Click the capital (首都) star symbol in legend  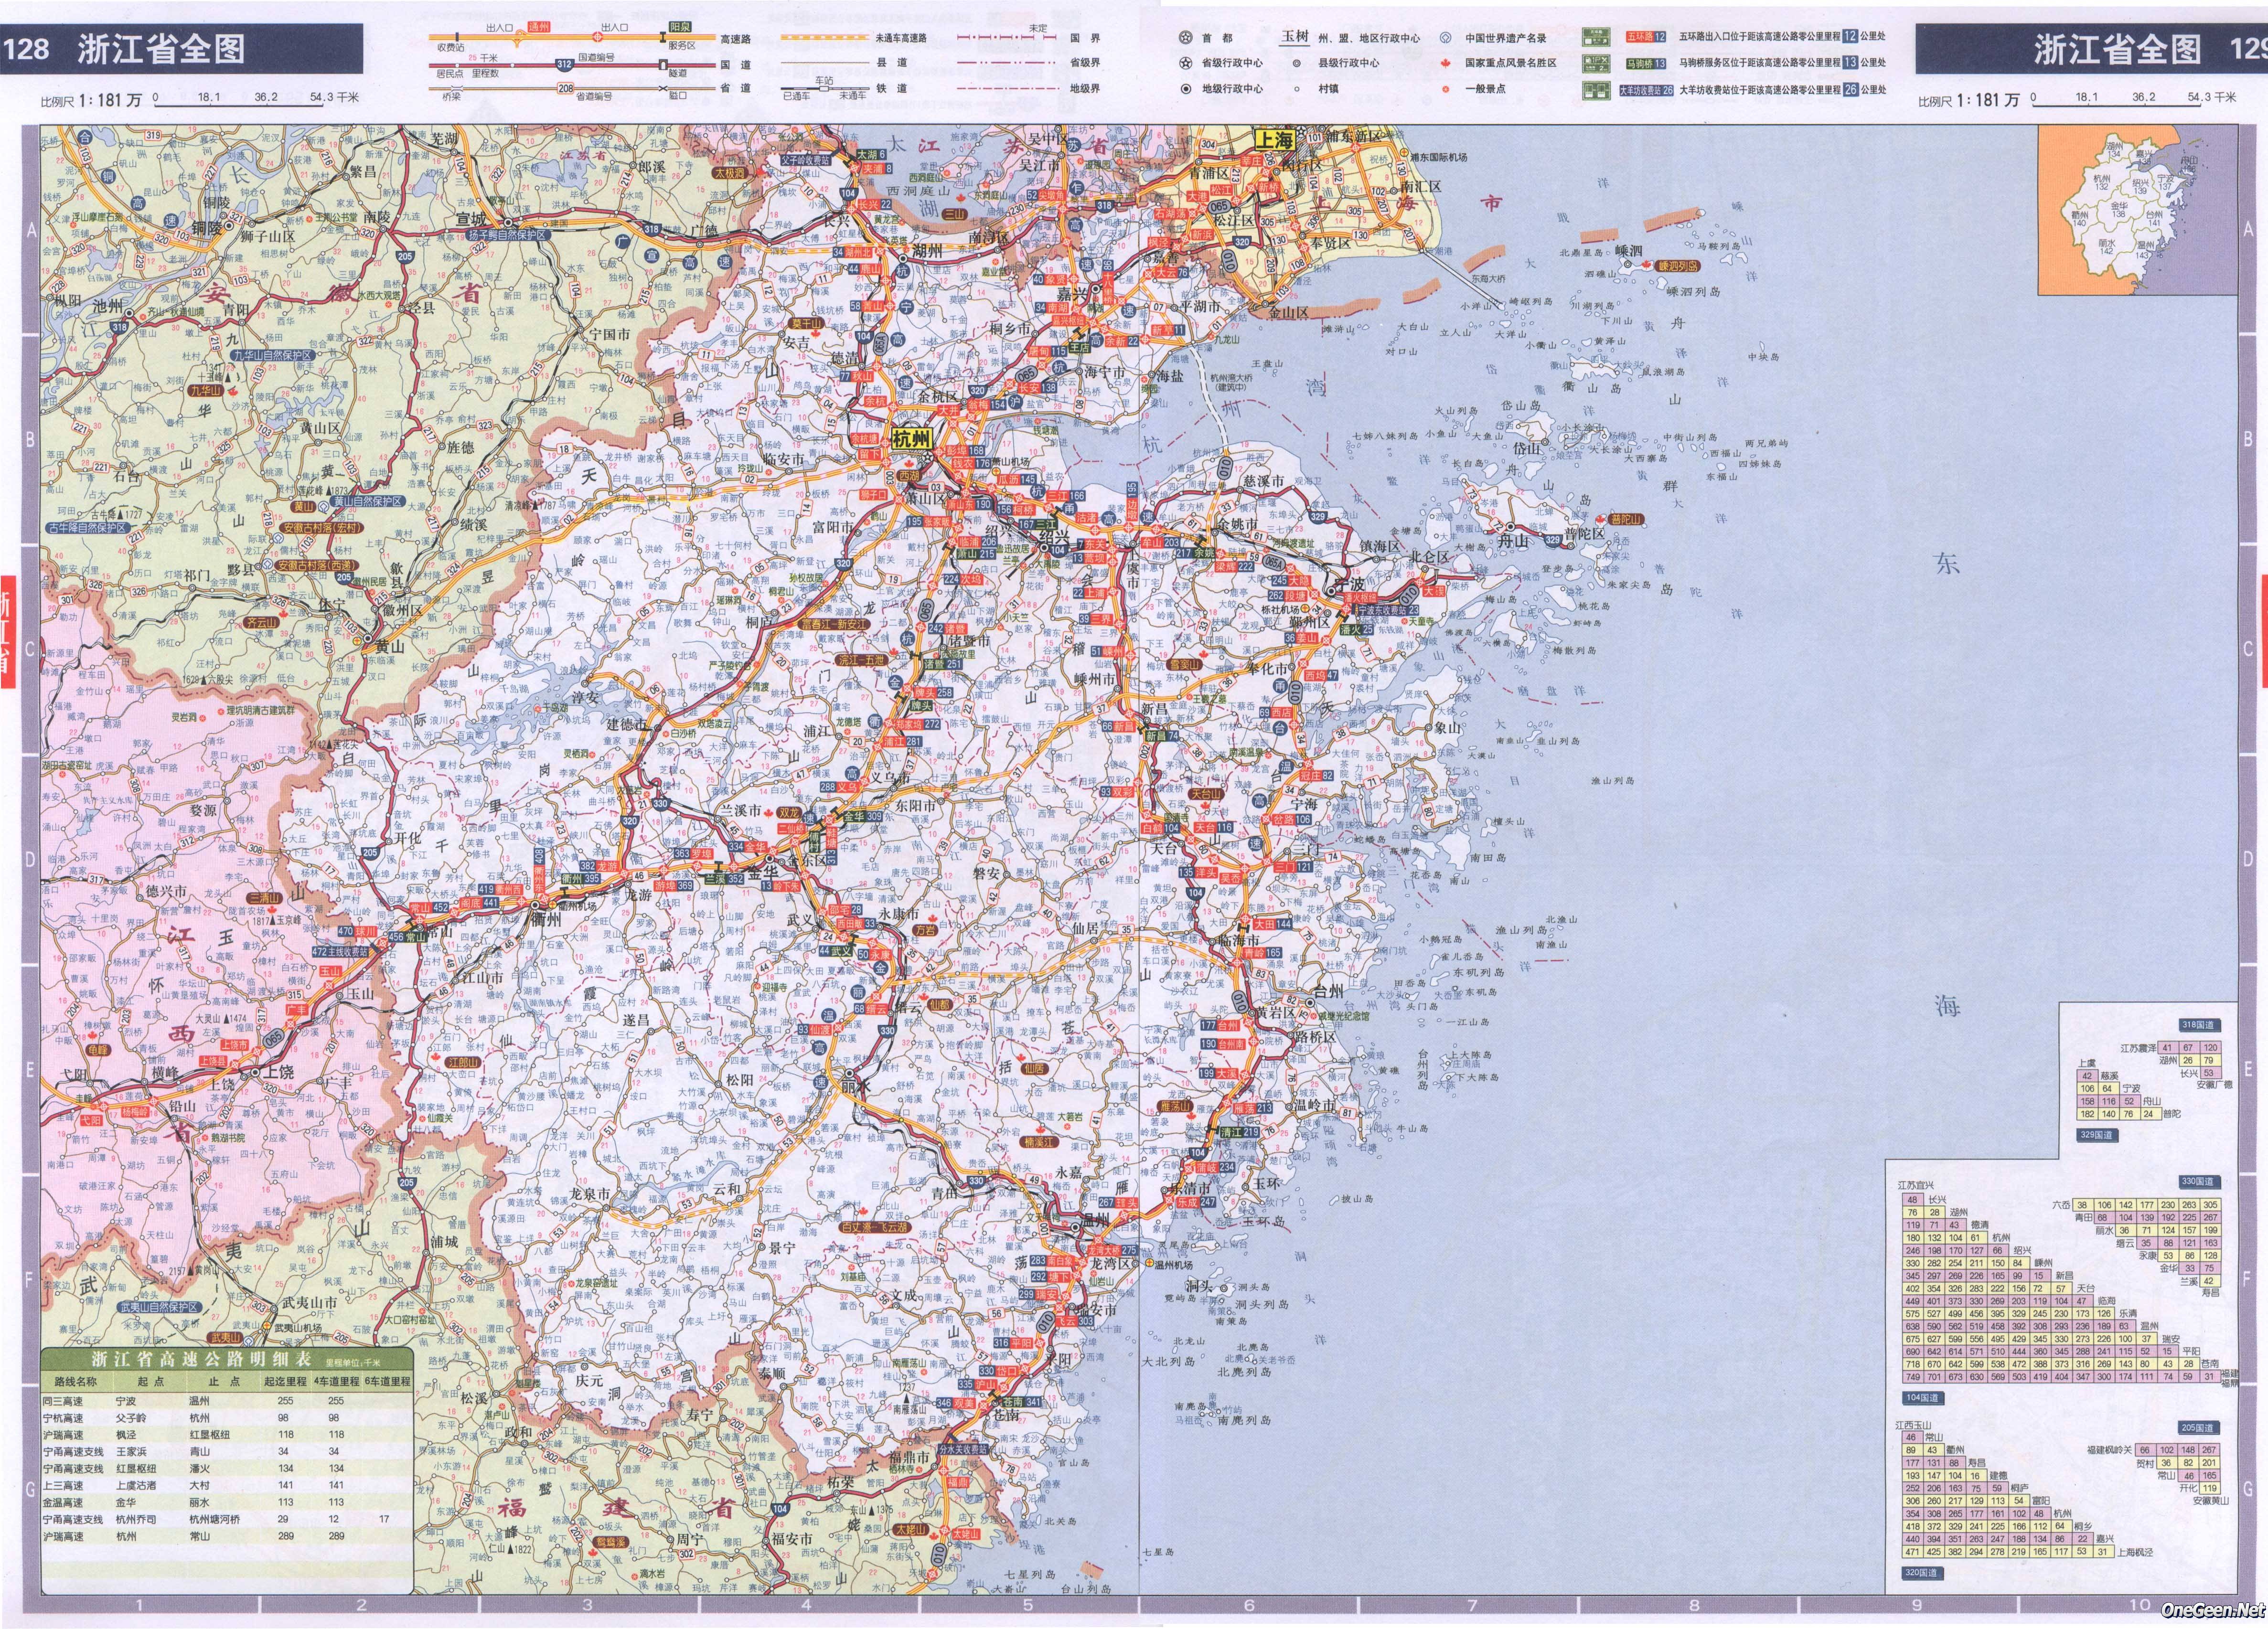[x=1186, y=38]
